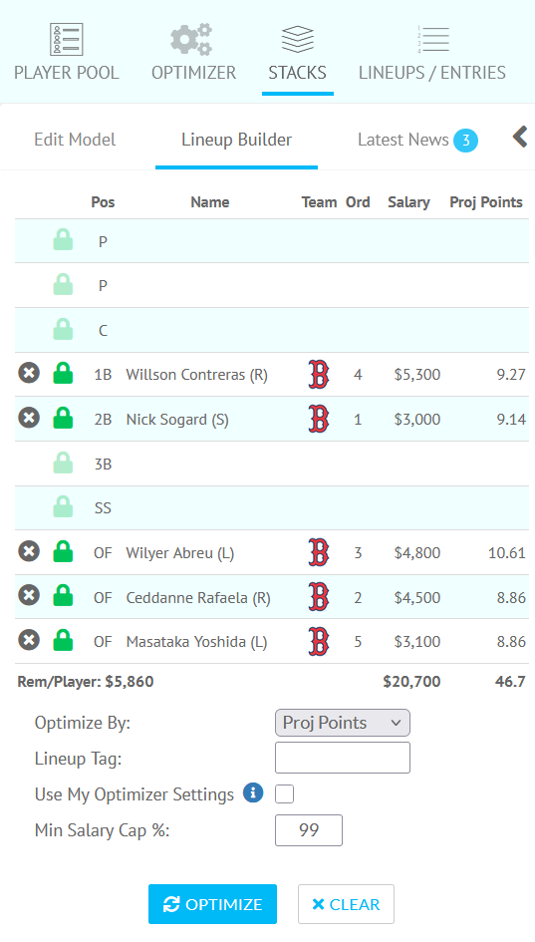
Task: Remove Nick Sogard with X icon
Action: point(29,418)
